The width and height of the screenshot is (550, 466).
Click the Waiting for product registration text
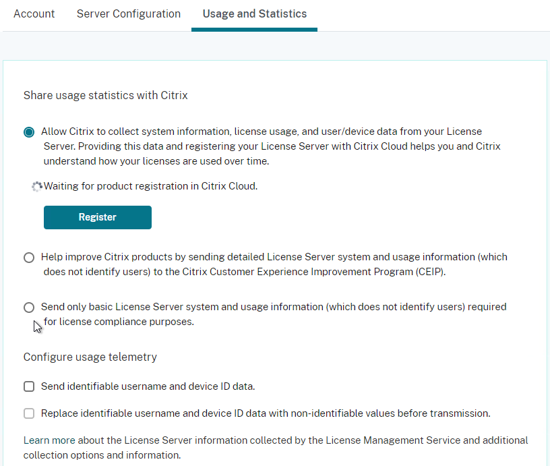(150, 186)
